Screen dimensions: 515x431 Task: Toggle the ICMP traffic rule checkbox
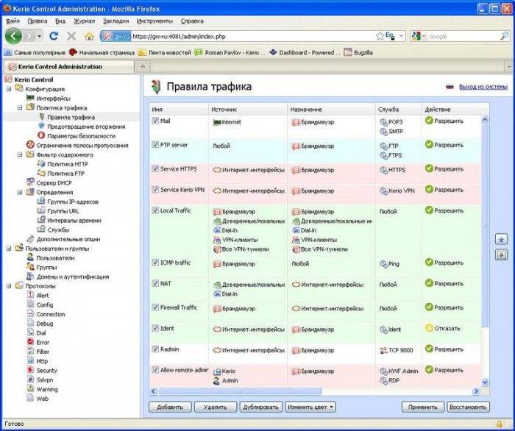(x=155, y=263)
